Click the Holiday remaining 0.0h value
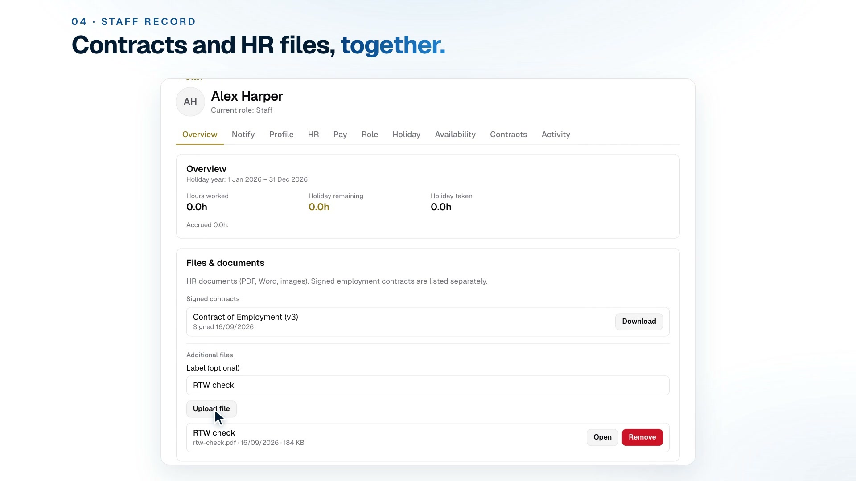This screenshot has height=481, width=856. (x=319, y=207)
